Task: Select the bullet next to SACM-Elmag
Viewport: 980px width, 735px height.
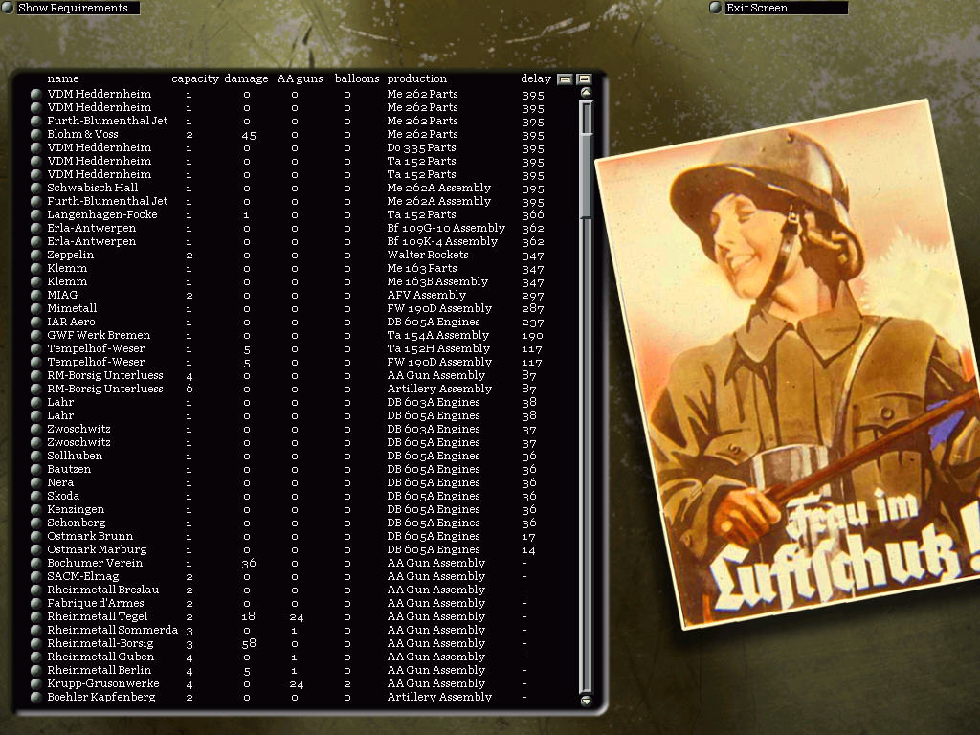Action: click(x=36, y=577)
